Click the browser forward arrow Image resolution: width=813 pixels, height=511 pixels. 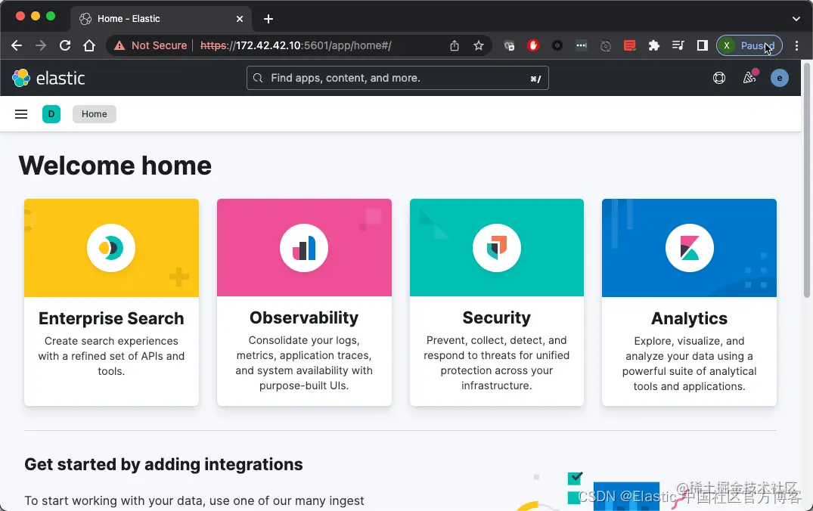click(x=40, y=45)
